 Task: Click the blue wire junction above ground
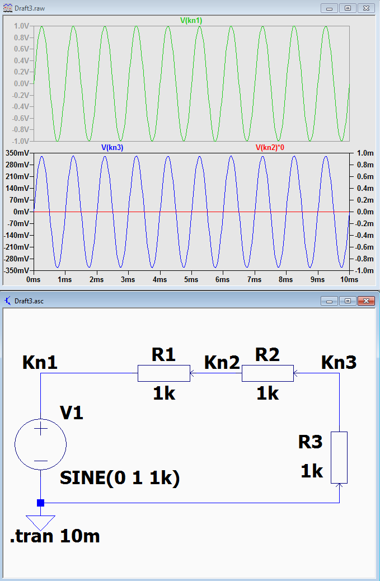pos(41,503)
